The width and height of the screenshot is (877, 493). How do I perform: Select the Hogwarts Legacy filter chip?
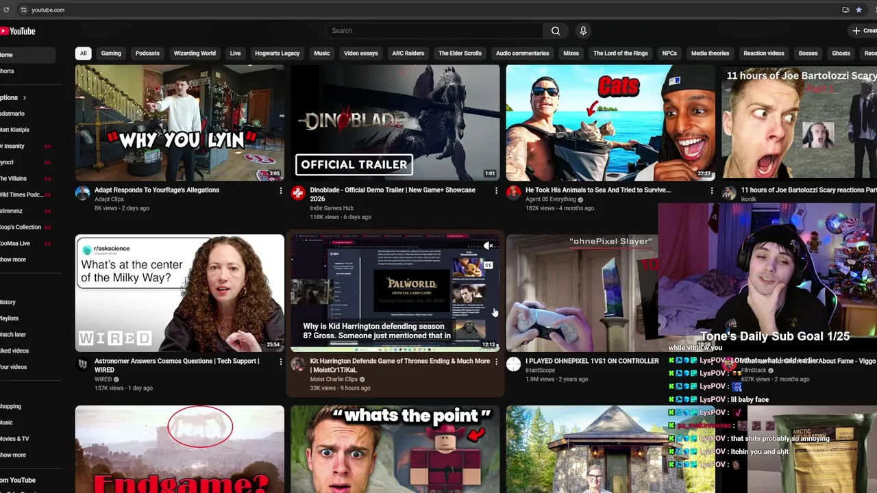277,53
